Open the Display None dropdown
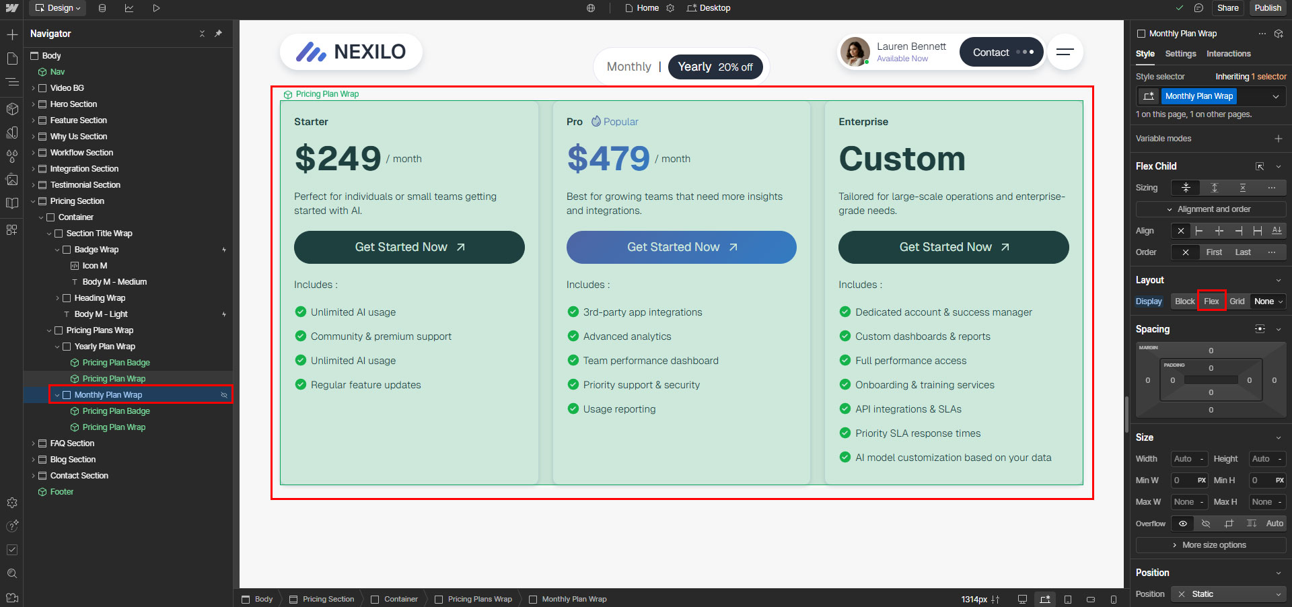 1268,301
